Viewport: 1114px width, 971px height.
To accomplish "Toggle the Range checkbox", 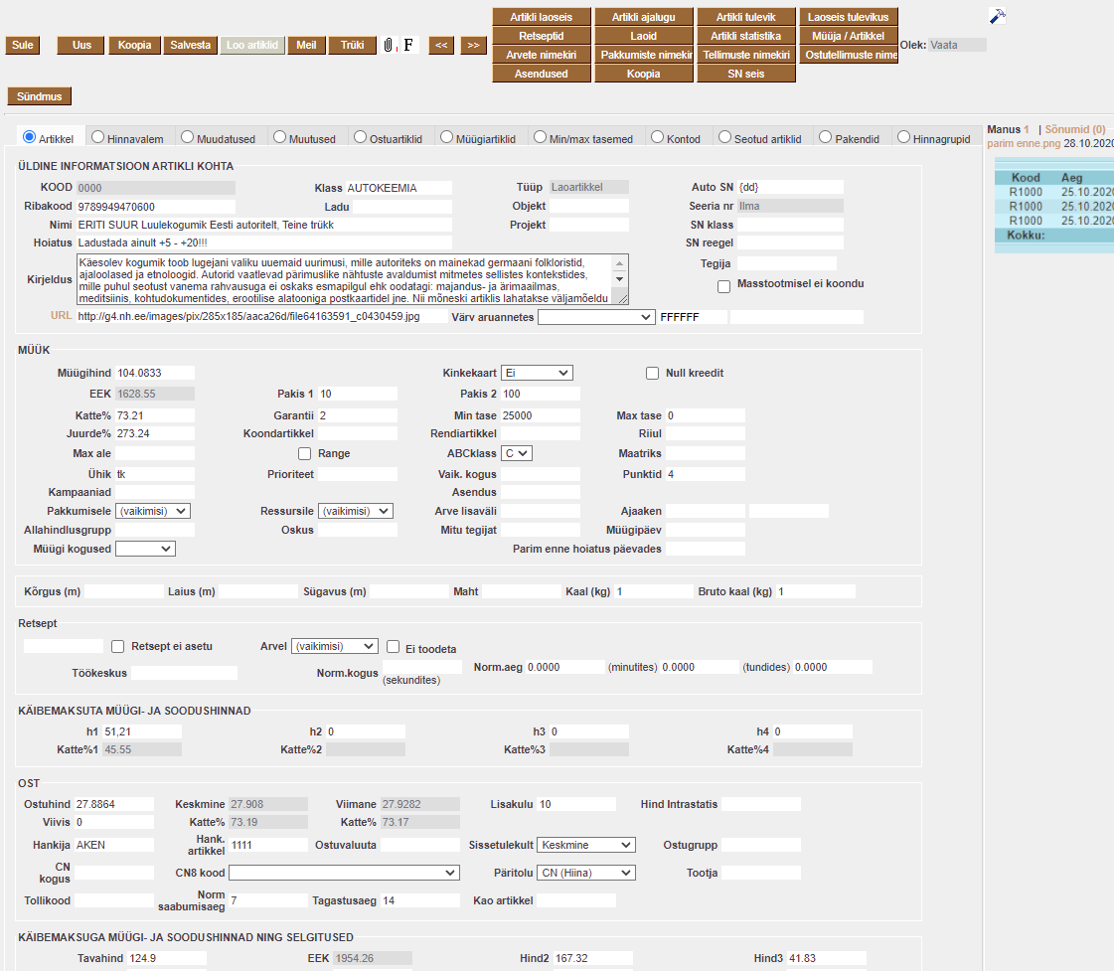I will point(305,453).
